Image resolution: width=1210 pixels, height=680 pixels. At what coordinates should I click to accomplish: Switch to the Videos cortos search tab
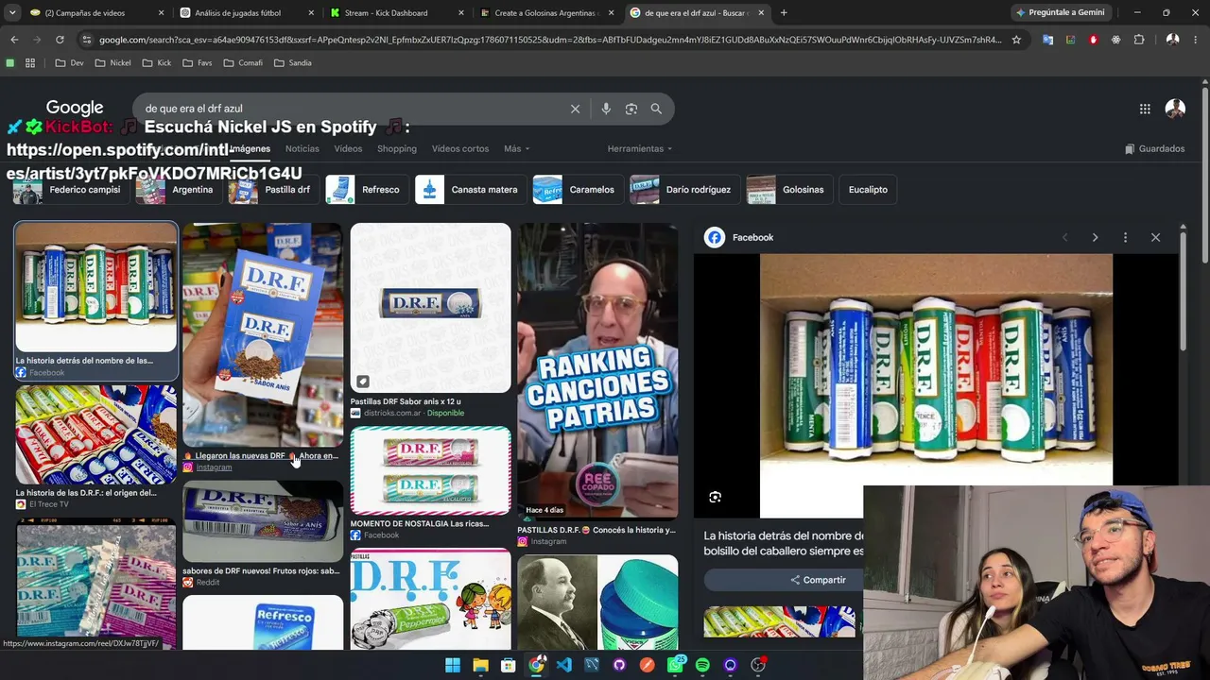(x=460, y=148)
